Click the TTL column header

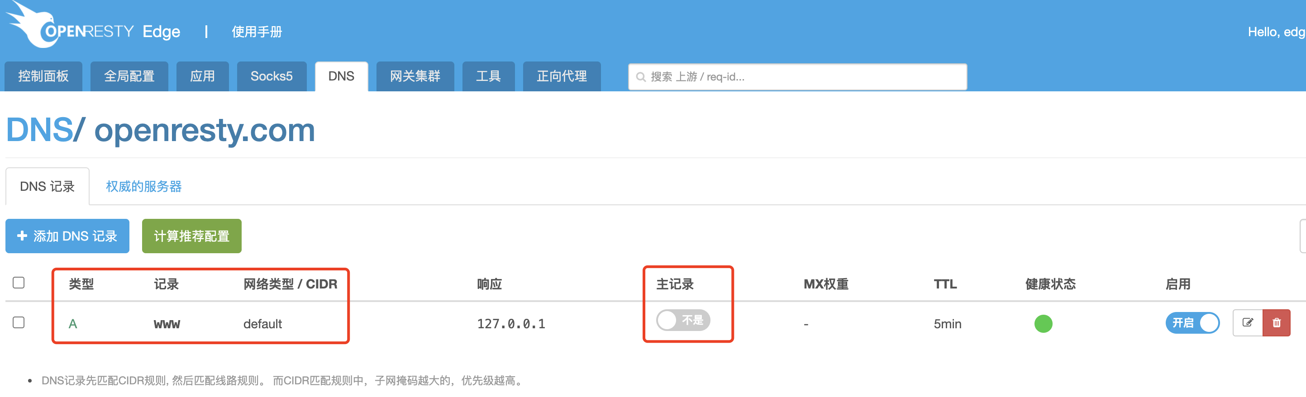945,284
